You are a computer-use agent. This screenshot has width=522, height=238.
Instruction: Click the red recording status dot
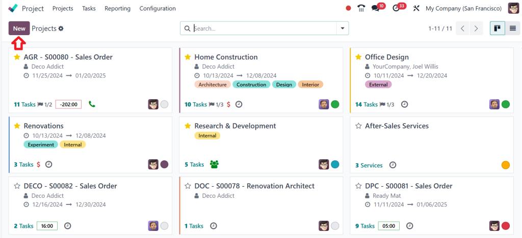(x=348, y=8)
